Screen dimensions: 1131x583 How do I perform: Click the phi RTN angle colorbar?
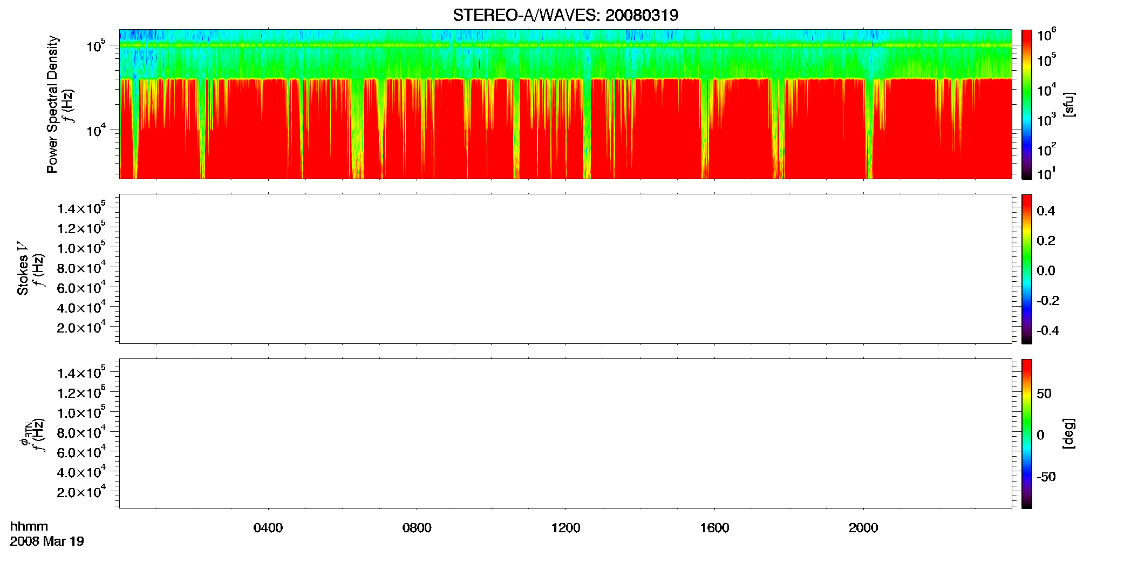pyautogui.click(x=1027, y=433)
